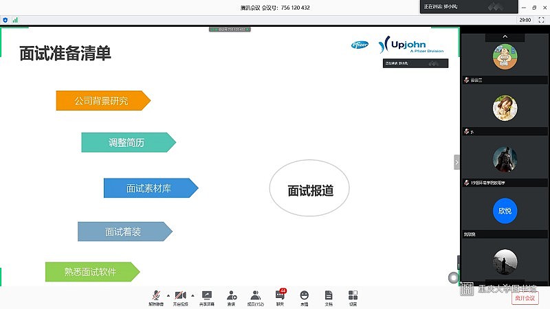550x309 pixels.
Task: Select the Batman avatar participant tile
Action: pyautogui.click(x=505, y=159)
